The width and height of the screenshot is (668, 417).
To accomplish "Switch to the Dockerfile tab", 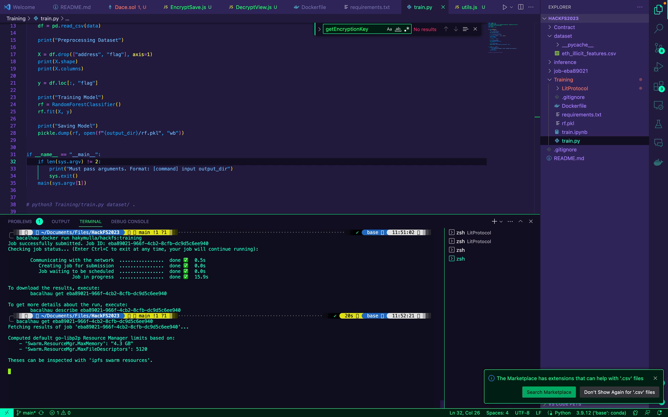I will [310, 7].
